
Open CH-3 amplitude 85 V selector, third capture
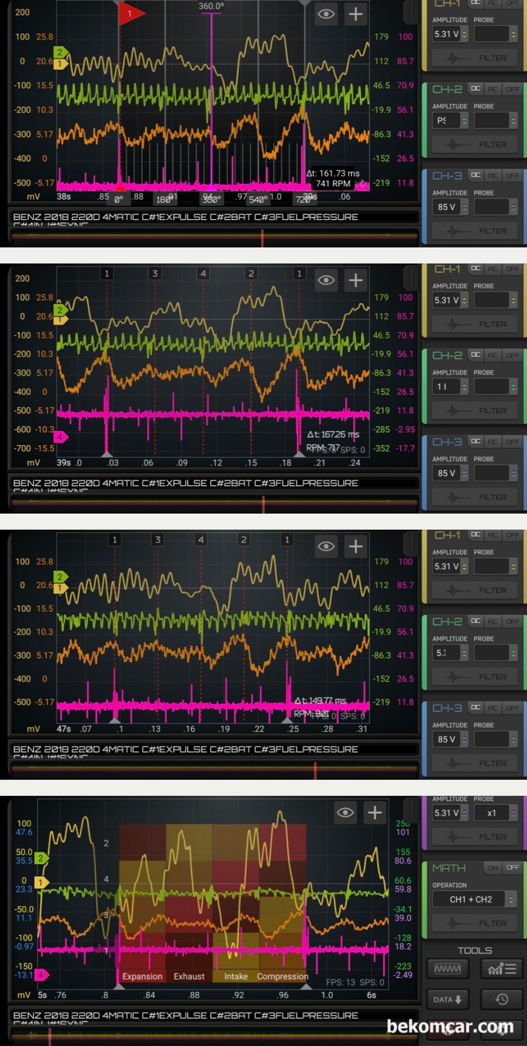point(450,740)
